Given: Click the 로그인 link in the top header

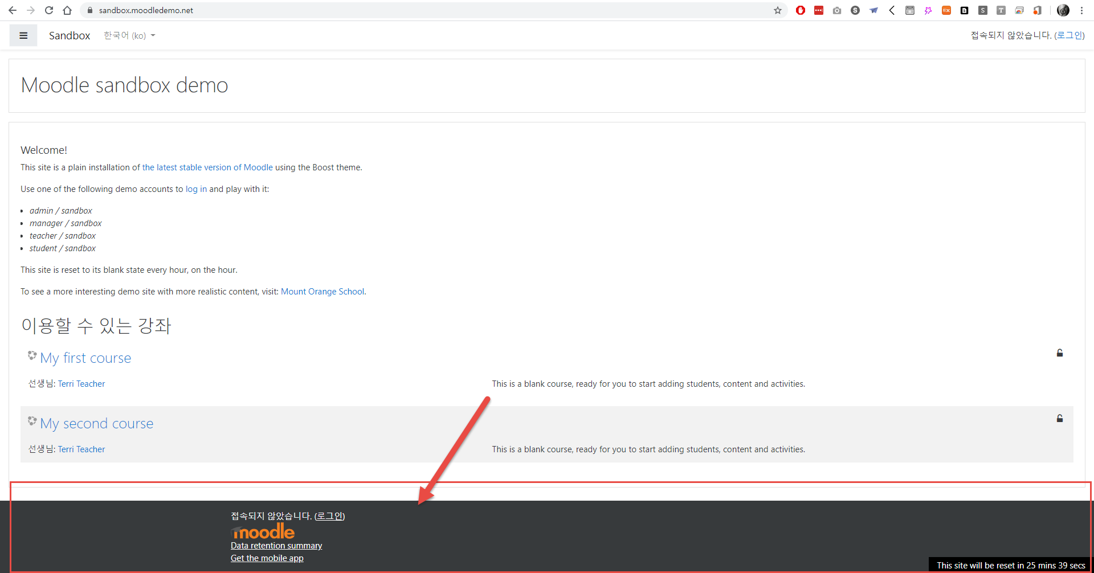Looking at the screenshot, I should (1069, 35).
